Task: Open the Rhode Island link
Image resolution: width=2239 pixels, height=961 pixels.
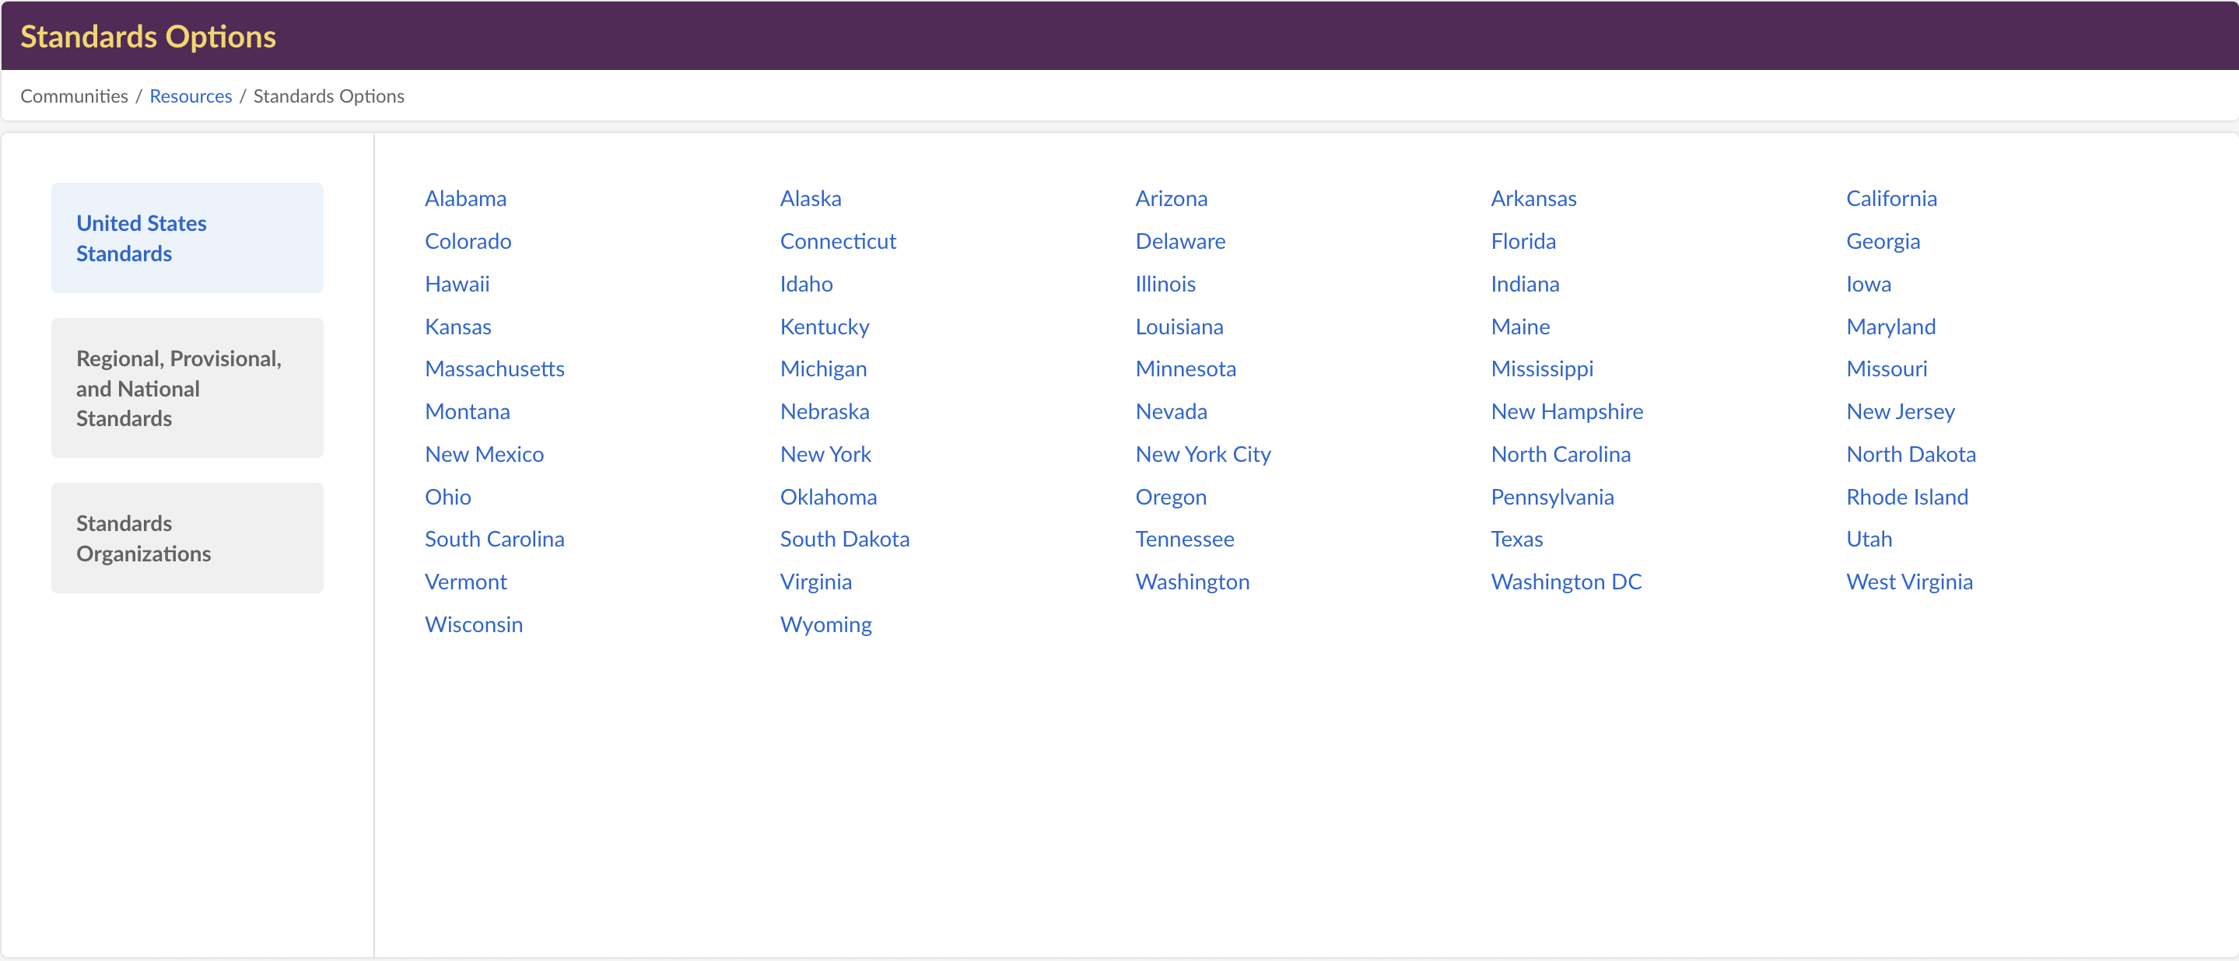Action: pyautogui.click(x=1906, y=496)
